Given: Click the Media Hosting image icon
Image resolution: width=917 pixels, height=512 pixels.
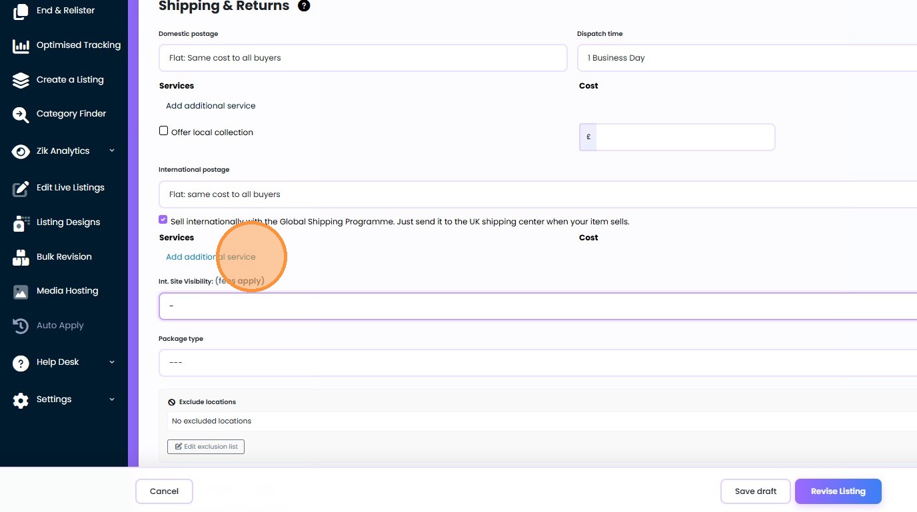Looking at the screenshot, I should tap(21, 292).
